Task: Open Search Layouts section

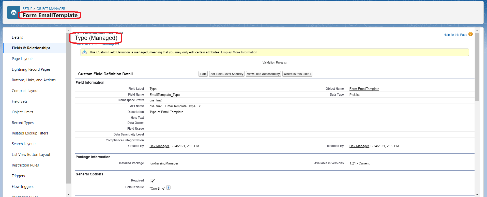Action: tap(24, 144)
